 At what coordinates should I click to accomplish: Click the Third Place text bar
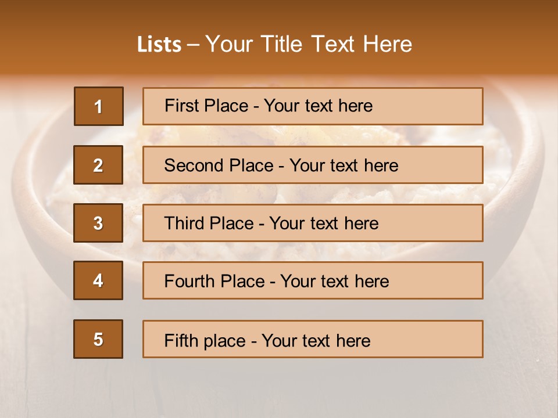[313, 223]
